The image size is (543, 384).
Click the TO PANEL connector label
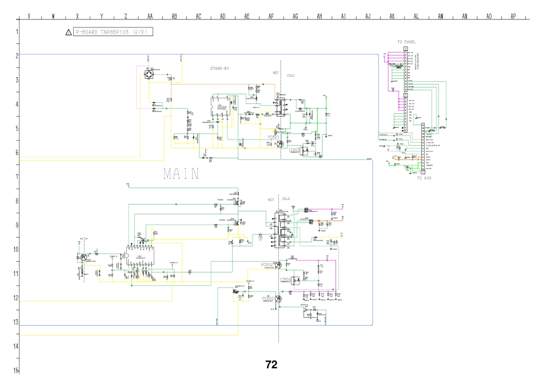tap(405, 42)
